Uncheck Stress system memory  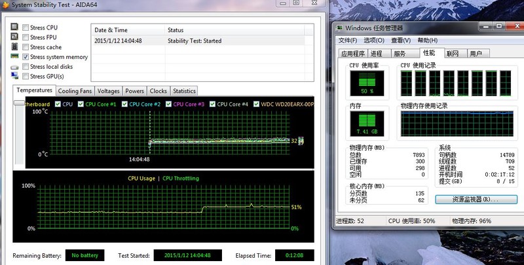coord(26,57)
